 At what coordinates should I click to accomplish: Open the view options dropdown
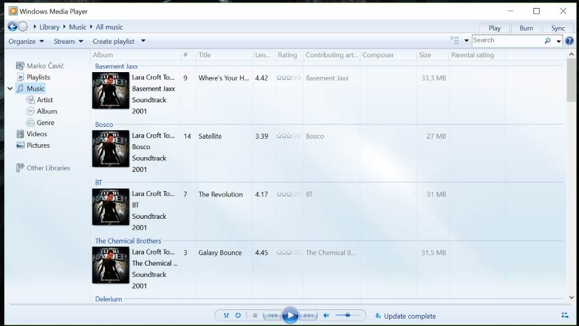point(466,41)
